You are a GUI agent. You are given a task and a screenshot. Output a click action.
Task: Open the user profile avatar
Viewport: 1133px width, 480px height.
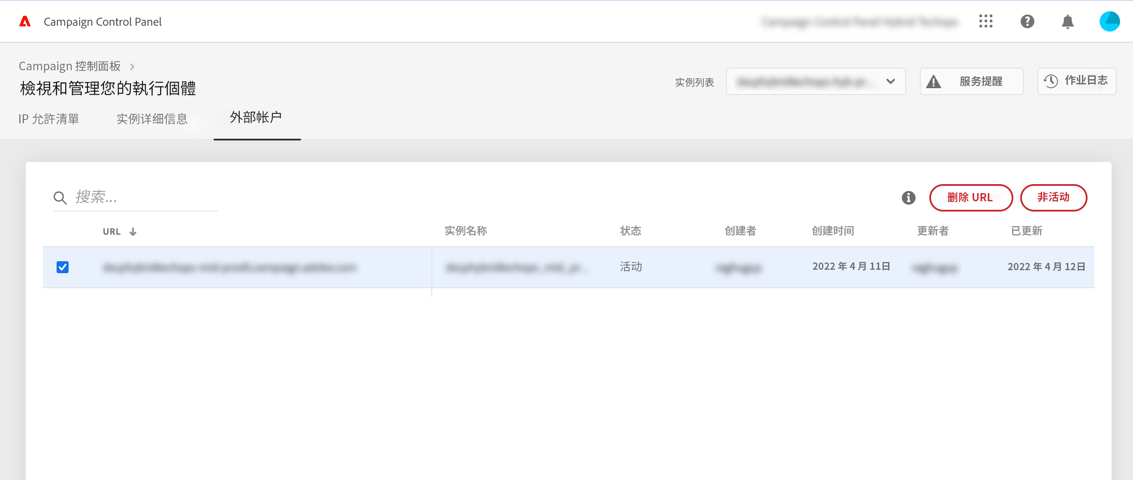(x=1109, y=21)
